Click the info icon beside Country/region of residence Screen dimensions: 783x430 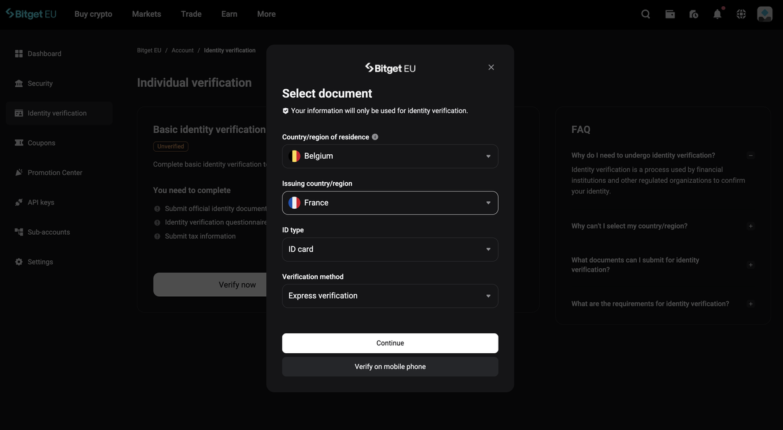375,137
